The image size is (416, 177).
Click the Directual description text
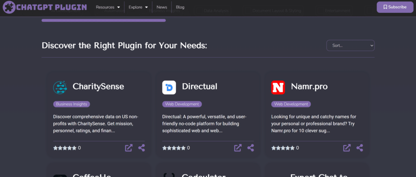pos(204,124)
